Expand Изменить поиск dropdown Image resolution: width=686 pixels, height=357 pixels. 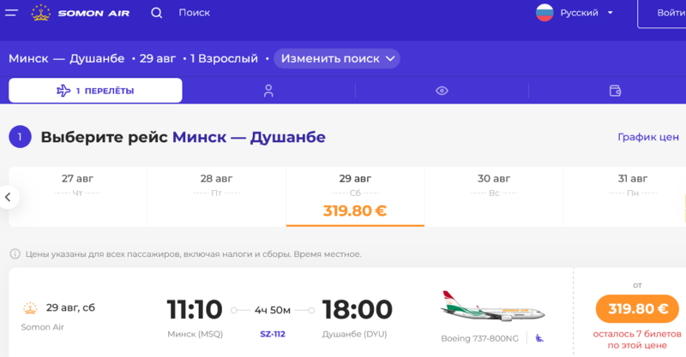pyautogui.click(x=337, y=58)
